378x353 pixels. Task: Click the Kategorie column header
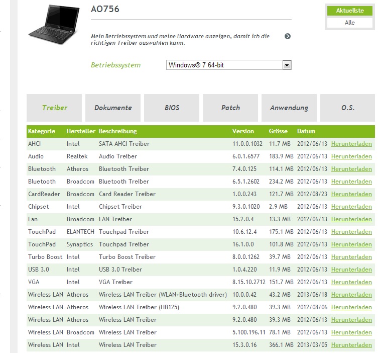(42, 131)
